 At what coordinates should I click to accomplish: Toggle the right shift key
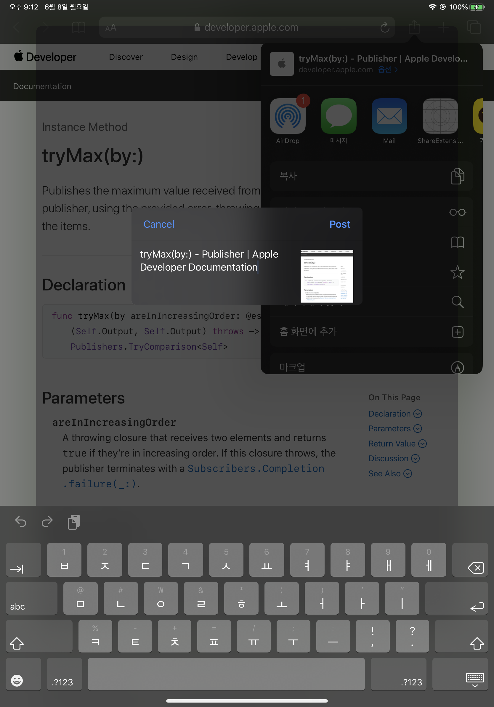(461, 636)
